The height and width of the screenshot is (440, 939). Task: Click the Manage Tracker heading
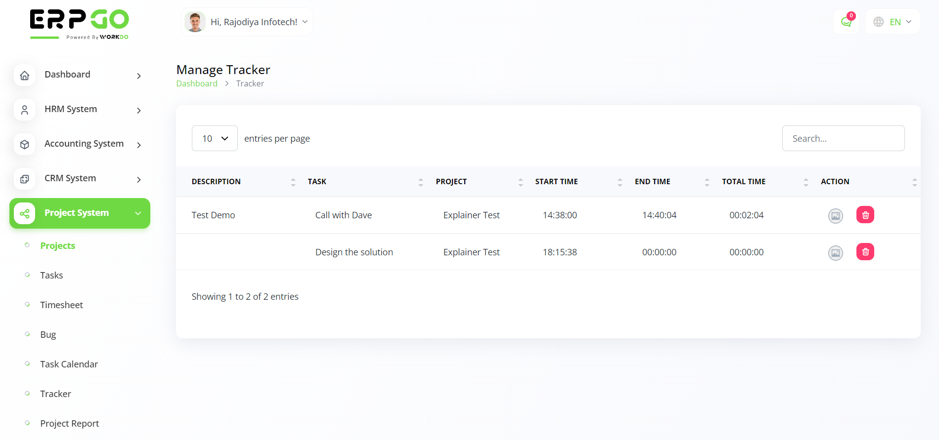[x=223, y=70]
